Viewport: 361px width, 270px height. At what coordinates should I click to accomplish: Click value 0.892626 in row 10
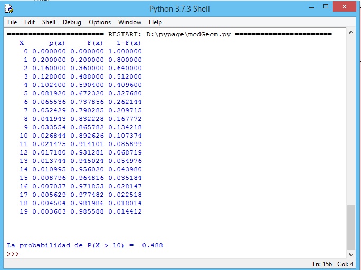87,136
